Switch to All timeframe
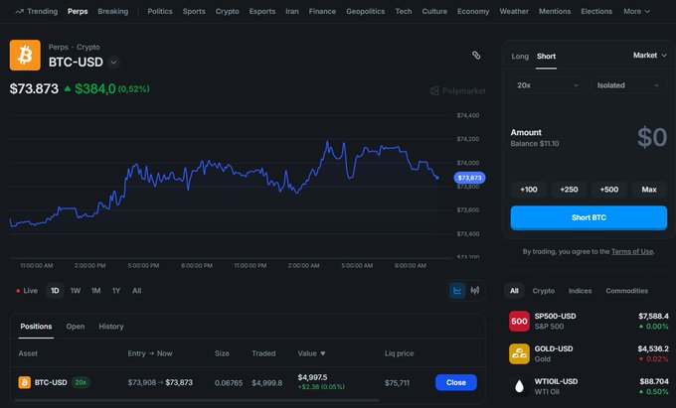Viewport: 676px width, 408px height. (x=136, y=291)
